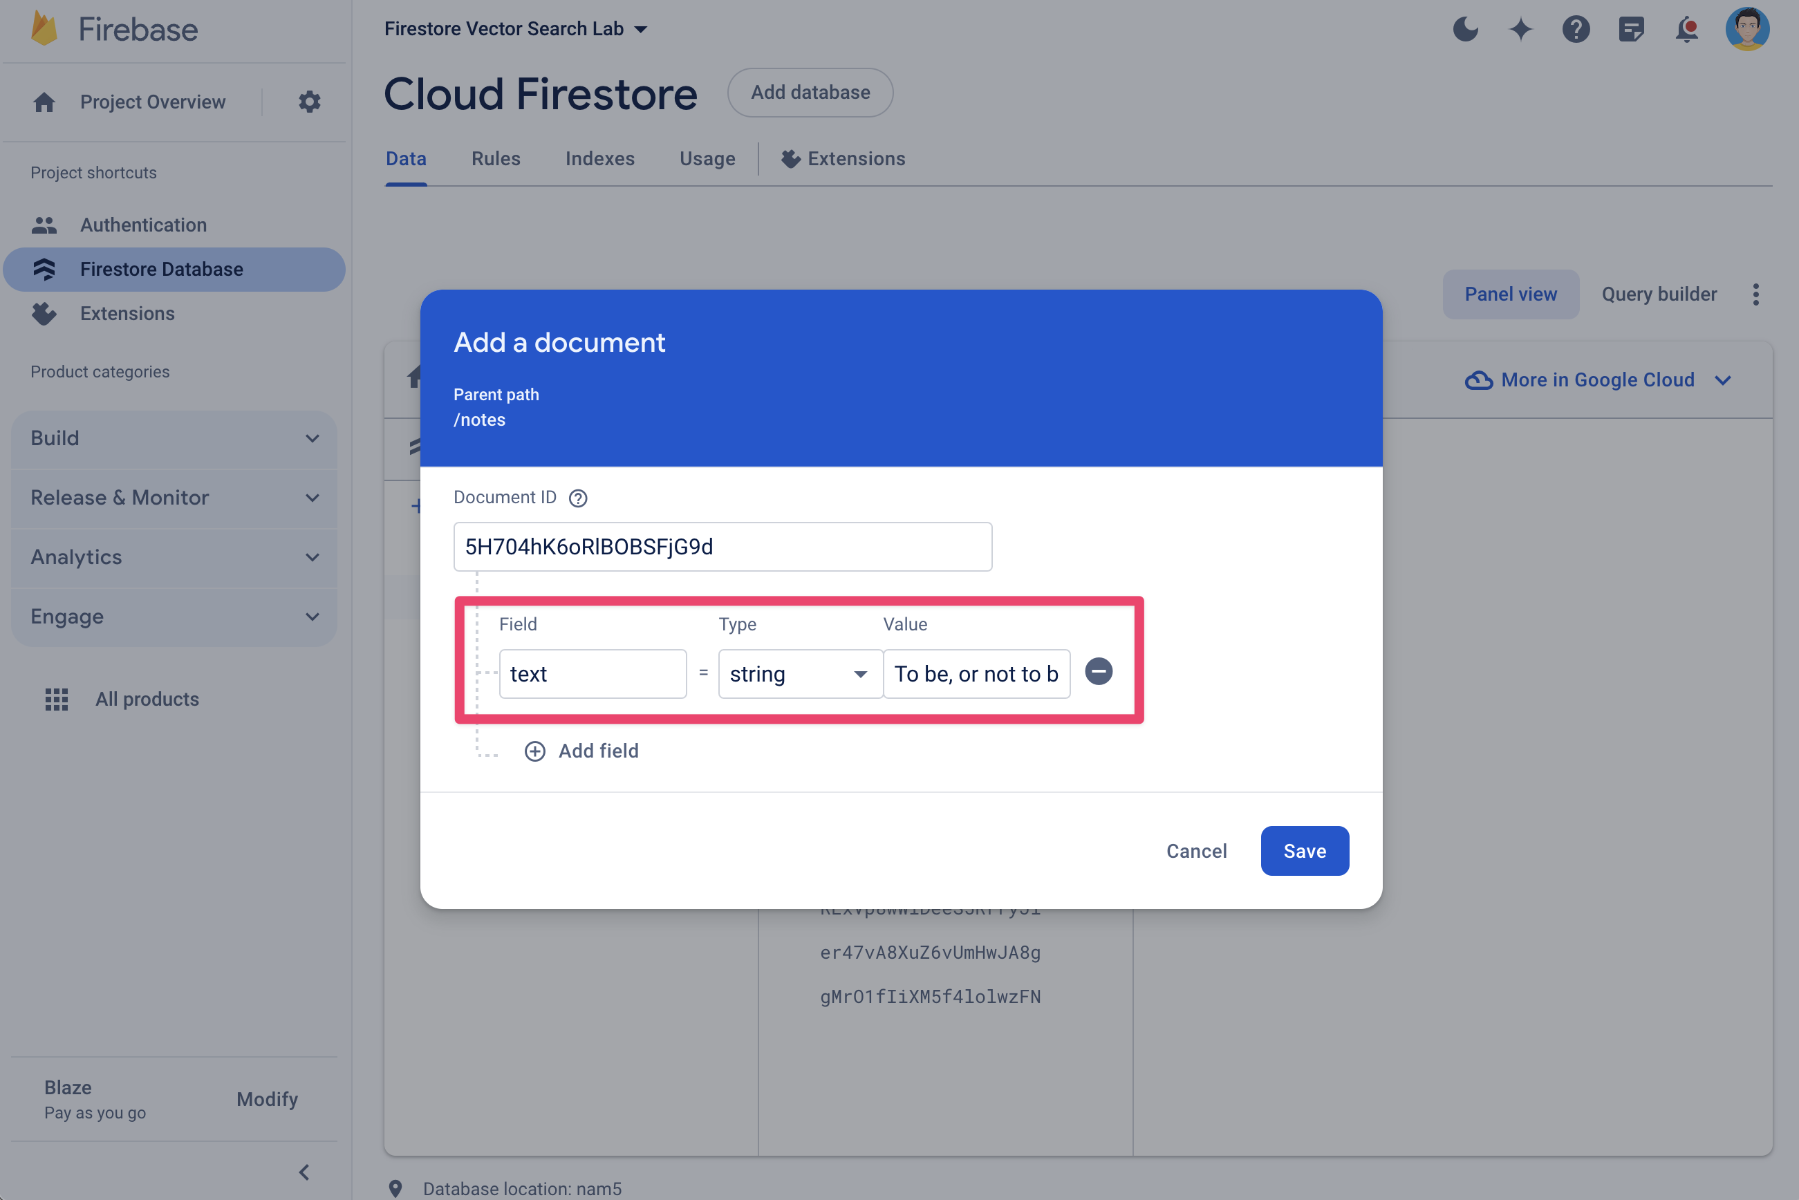Screen dimensions: 1799x1200
Task: Click the Panel view button
Action: [x=1510, y=293]
